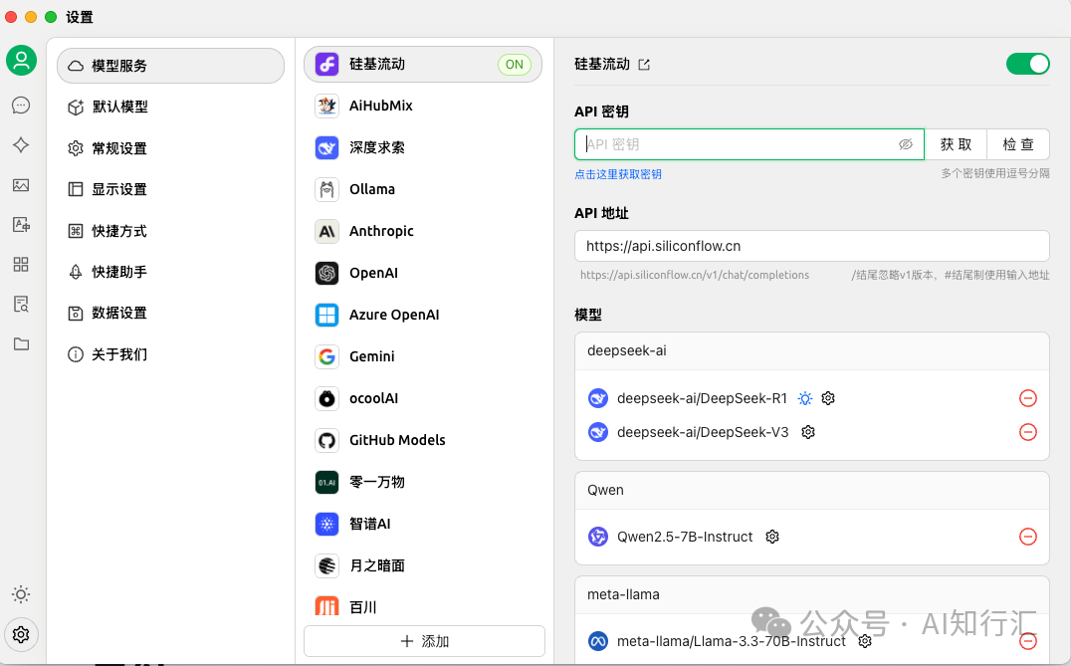
Task: Click the deepseek-ai/DeepSeek-R1 model name
Action: (x=702, y=398)
